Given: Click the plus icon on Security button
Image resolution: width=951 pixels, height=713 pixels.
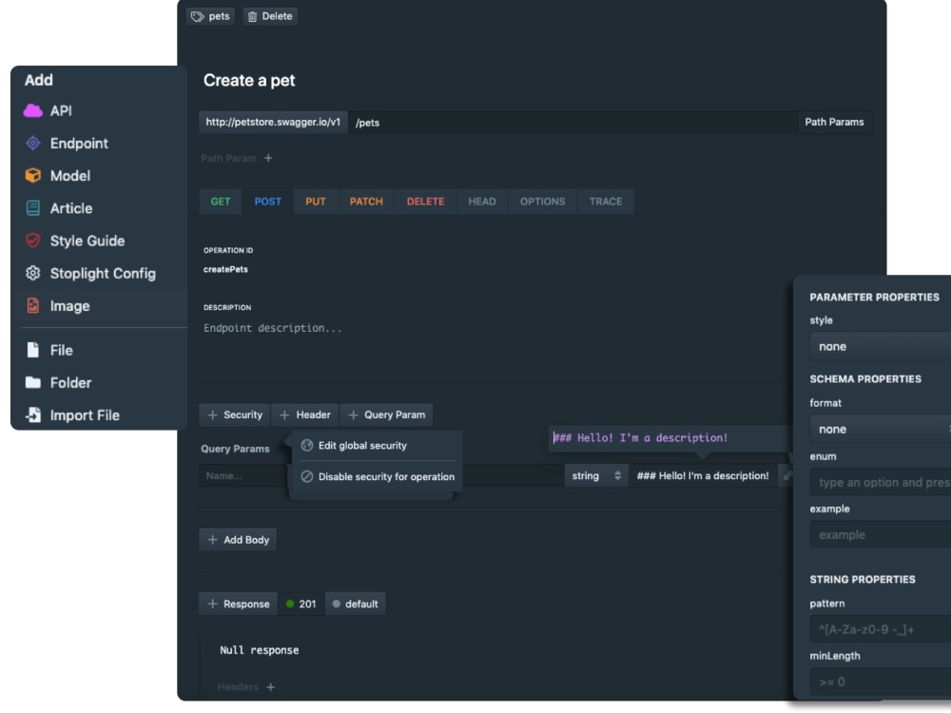Looking at the screenshot, I should pos(212,415).
